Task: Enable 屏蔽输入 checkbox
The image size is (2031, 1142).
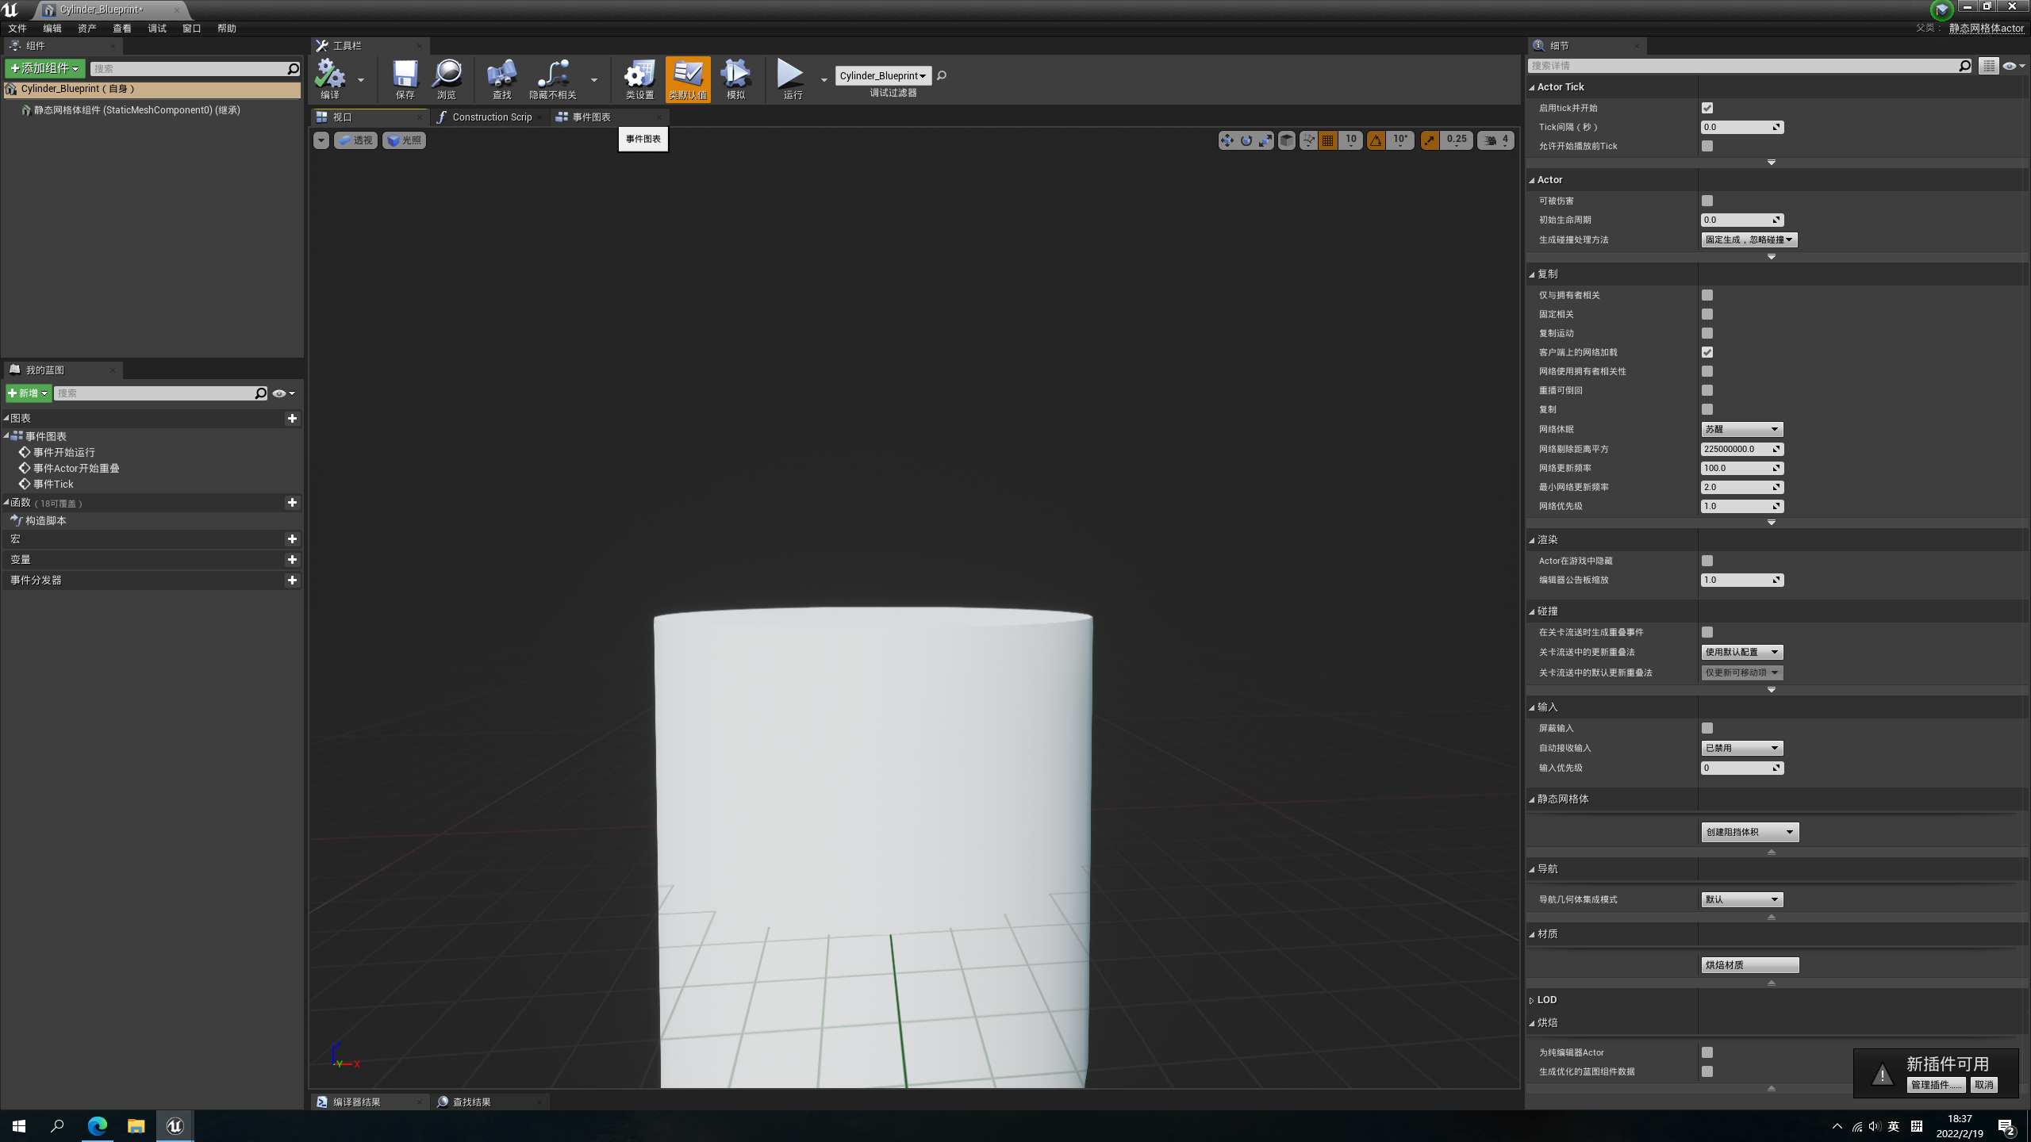Action: coord(1707,728)
